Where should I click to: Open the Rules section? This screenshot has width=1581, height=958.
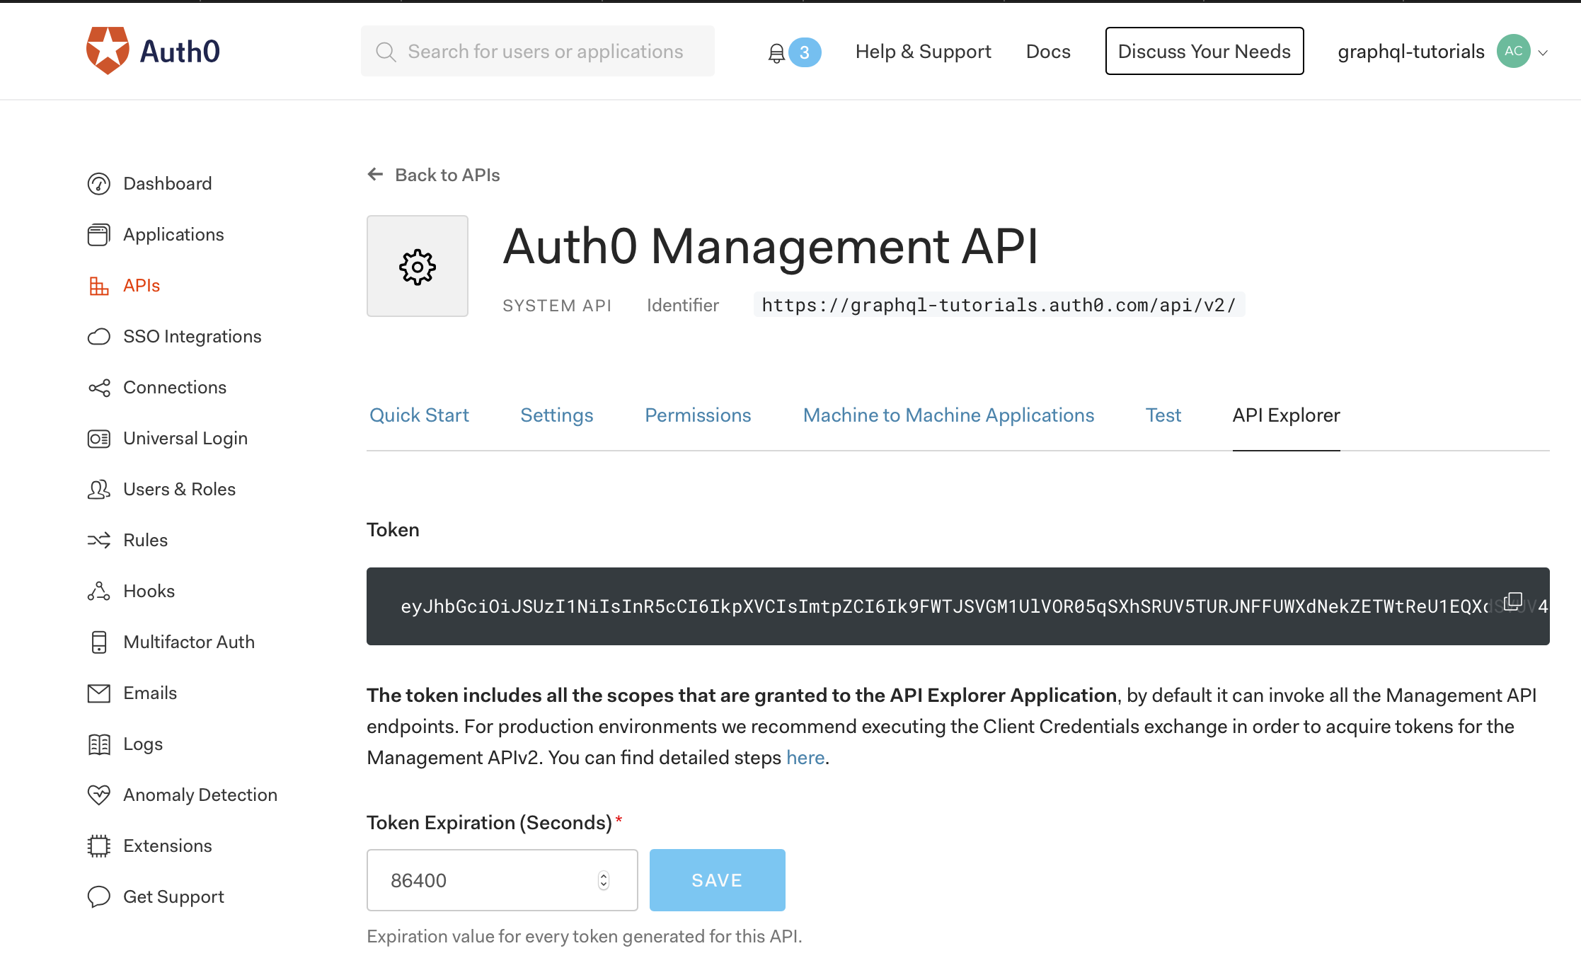tap(144, 540)
